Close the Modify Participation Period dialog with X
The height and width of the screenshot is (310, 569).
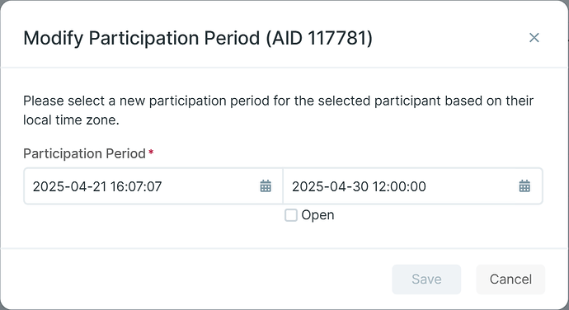pos(534,37)
